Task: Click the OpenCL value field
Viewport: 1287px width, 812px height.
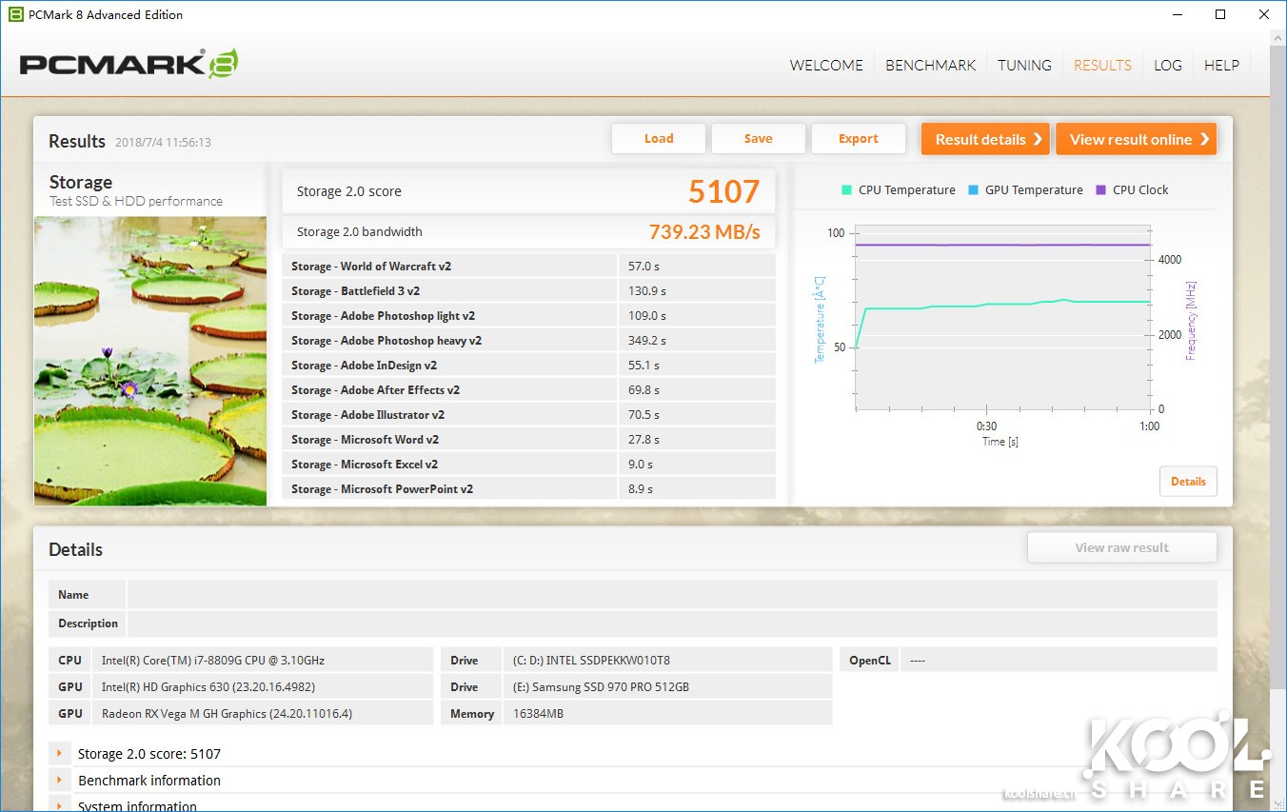Action: point(1059,661)
